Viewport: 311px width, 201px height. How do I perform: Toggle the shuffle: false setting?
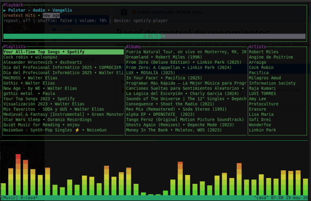click(55, 20)
